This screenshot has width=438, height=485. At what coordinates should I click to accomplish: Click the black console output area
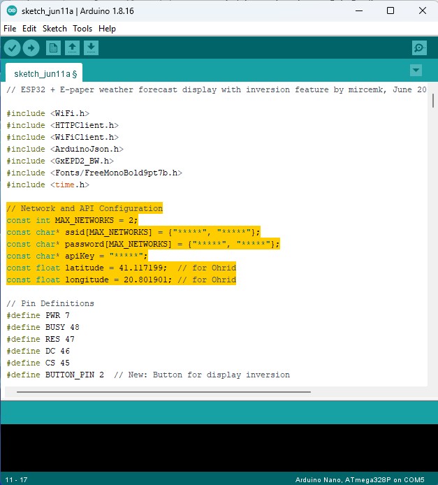[219, 447]
